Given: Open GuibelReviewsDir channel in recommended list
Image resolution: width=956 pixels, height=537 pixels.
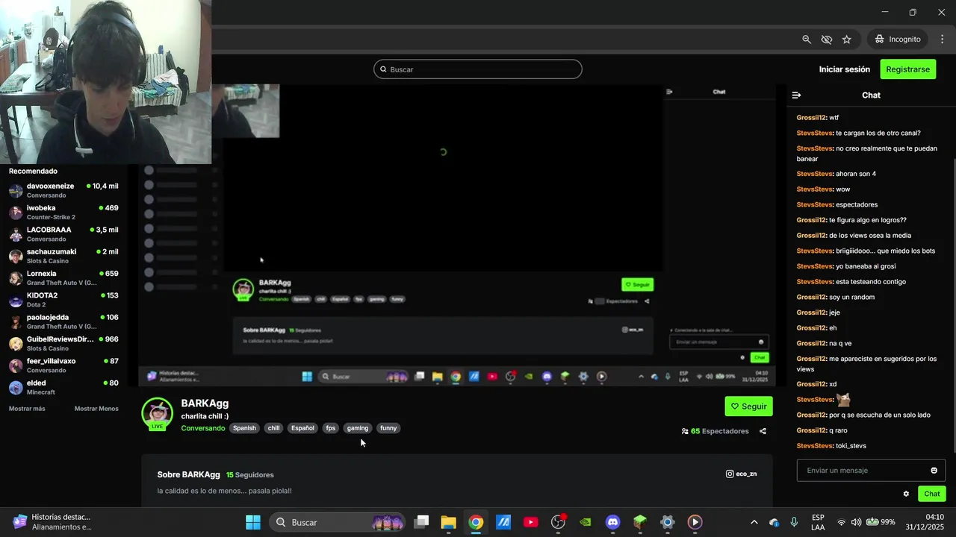Looking at the screenshot, I should pyautogui.click(x=63, y=344).
